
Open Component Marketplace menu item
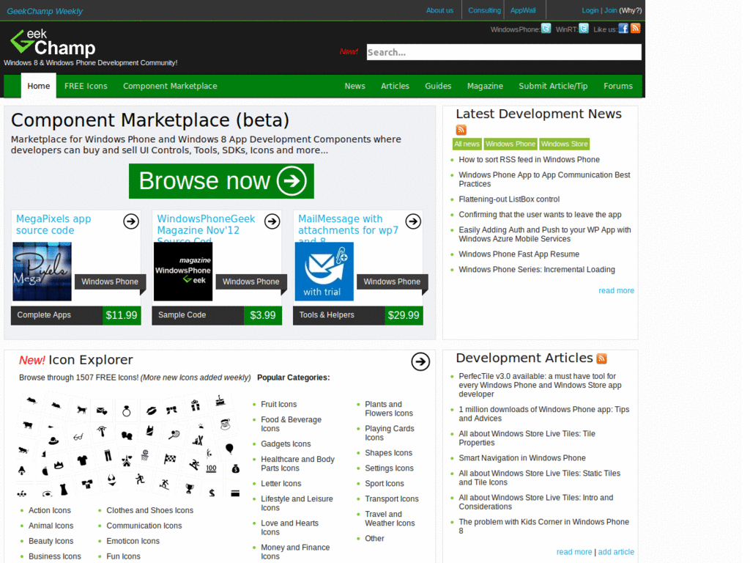pos(170,86)
